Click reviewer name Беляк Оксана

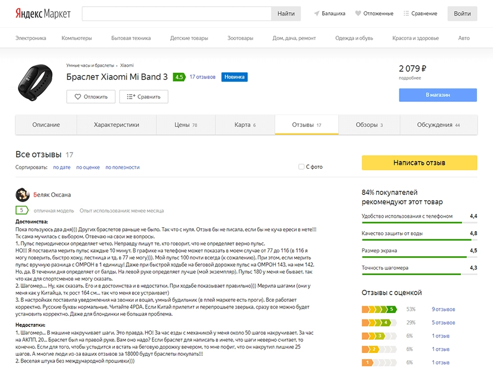[52, 195]
